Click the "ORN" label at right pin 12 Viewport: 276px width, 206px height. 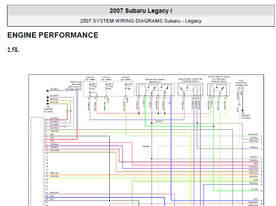(x=256, y=180)
